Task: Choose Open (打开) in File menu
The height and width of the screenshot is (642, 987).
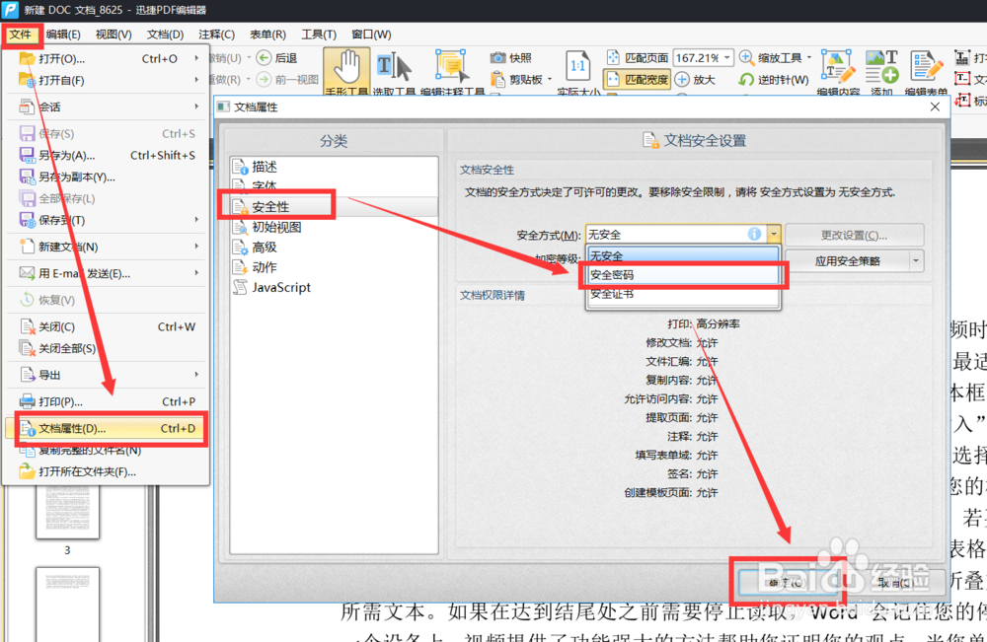Action: pos(106,58)
